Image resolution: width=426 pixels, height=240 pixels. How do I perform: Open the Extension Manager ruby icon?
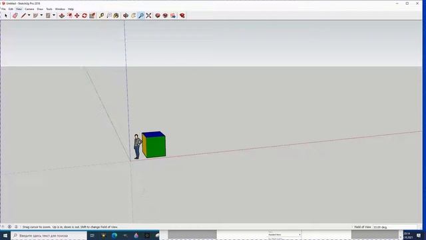[x=182, y=16]
